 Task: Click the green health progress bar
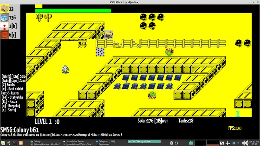click(x=73, y=11)
